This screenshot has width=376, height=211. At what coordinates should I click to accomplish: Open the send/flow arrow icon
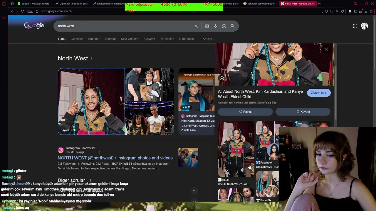tap(337, 11)
